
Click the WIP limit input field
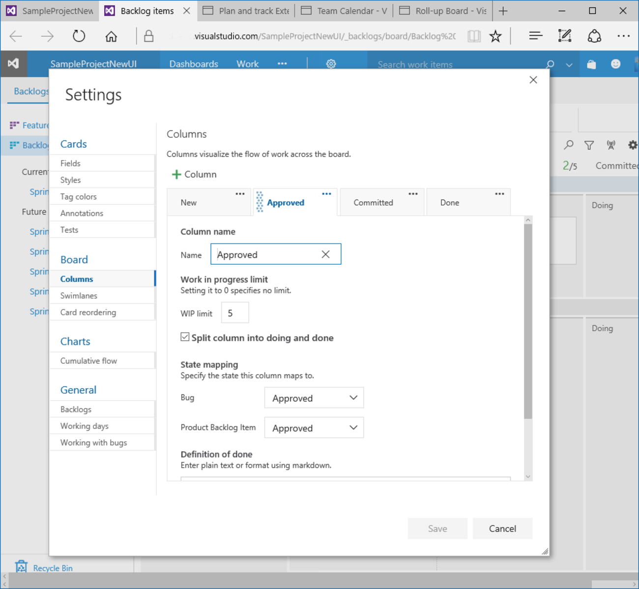(x=235, y=313)
